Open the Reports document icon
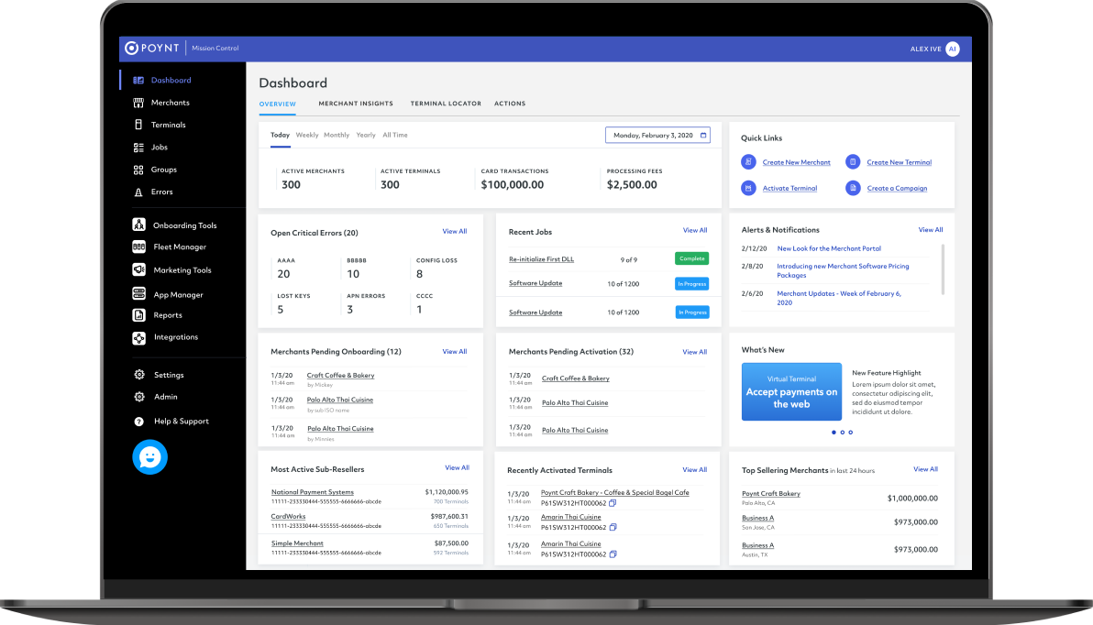Screen dimensions: 1093x625 pyautogui.click(x=138, y=315)
